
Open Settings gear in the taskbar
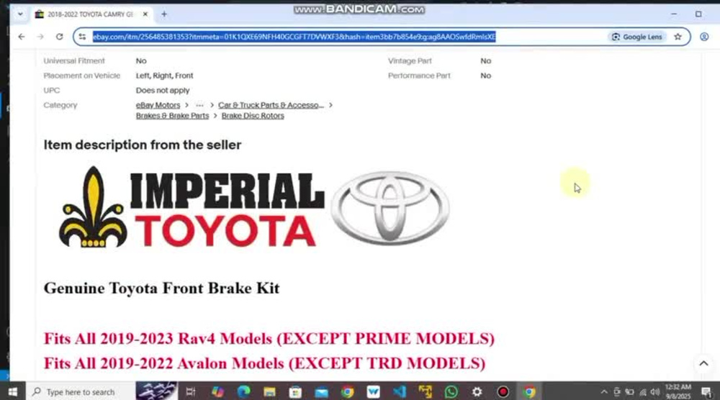477,392
